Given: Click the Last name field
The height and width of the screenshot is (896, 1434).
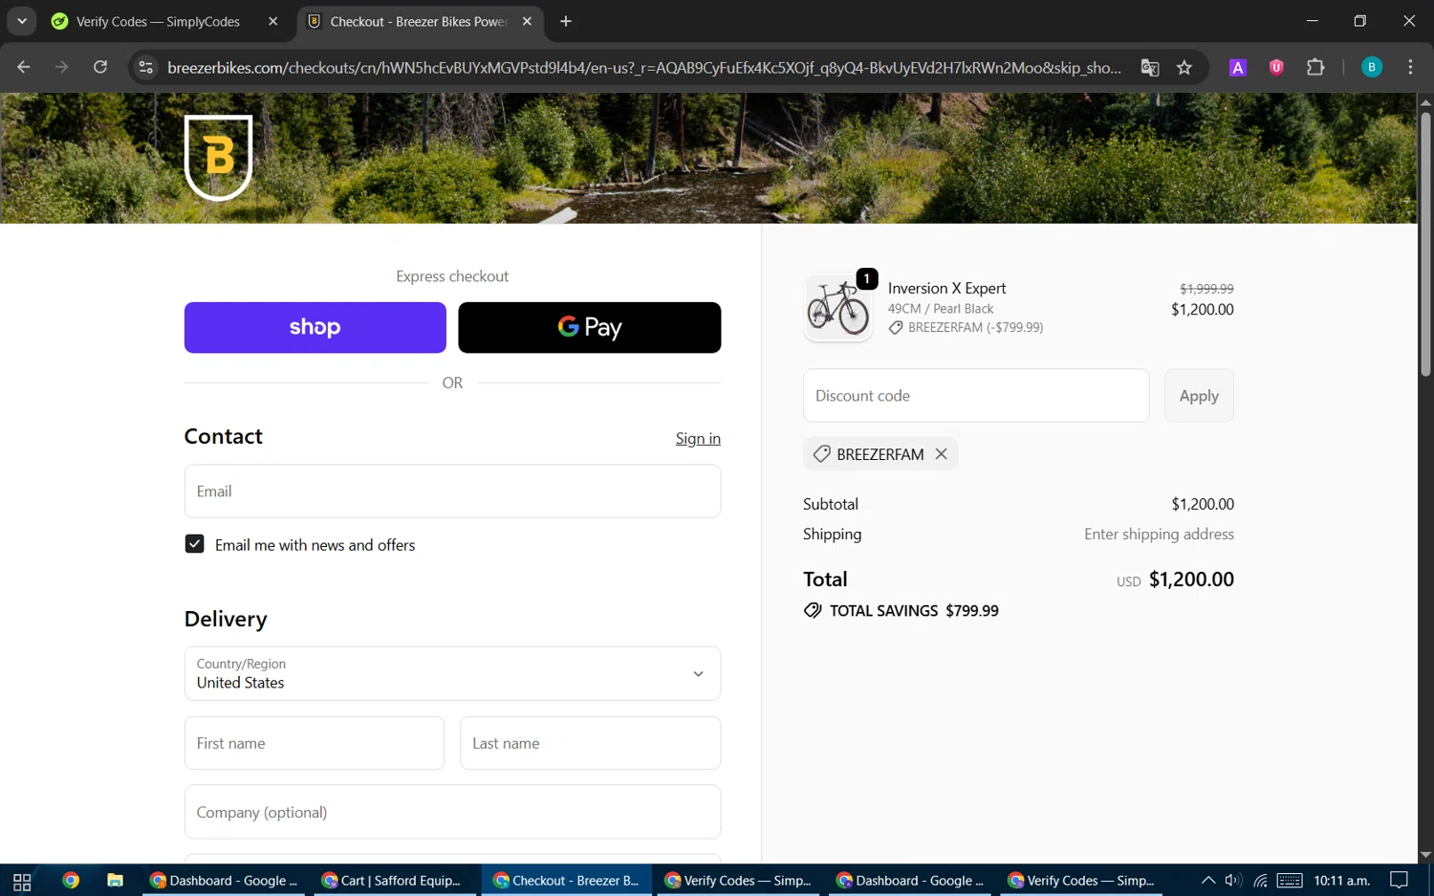Looking at the screenshot, I should coord(590,743).
